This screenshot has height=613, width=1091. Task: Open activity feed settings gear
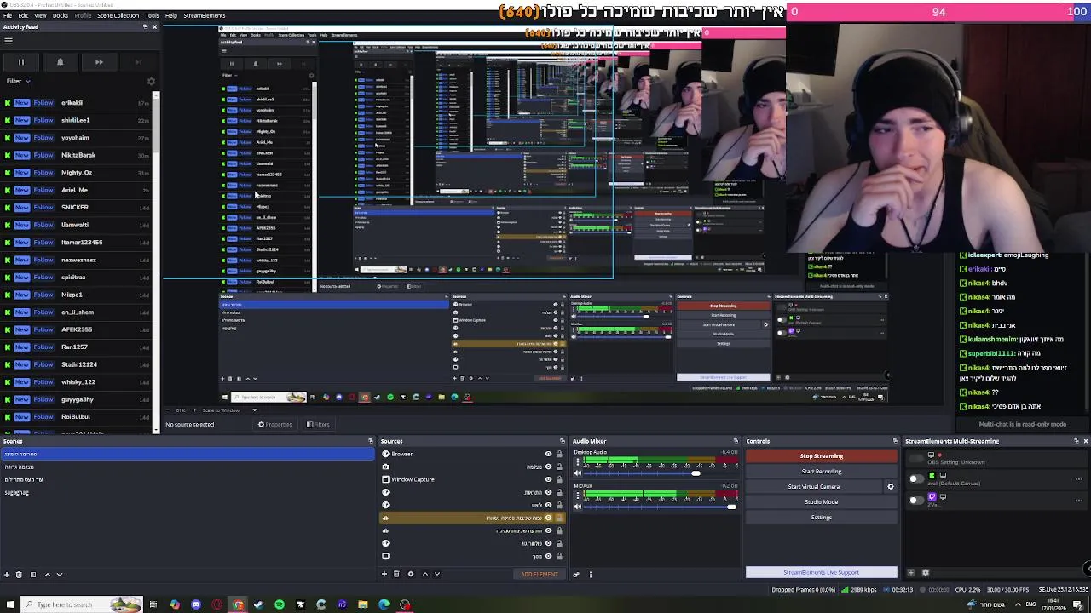[x=151, y=82]
